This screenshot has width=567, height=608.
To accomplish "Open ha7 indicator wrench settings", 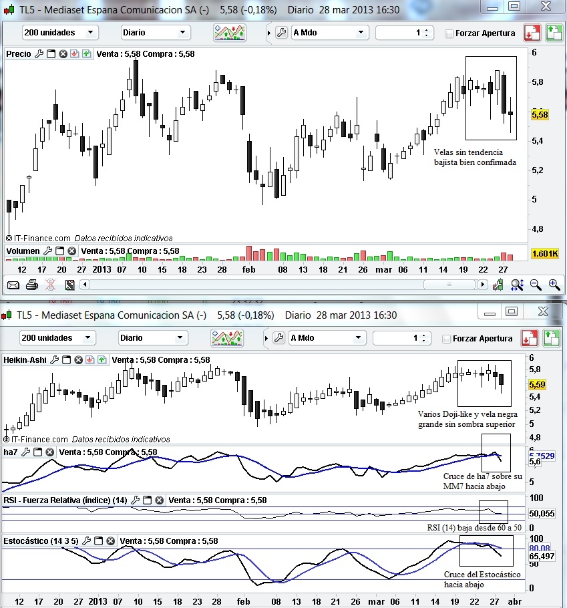I will (25, 452).
